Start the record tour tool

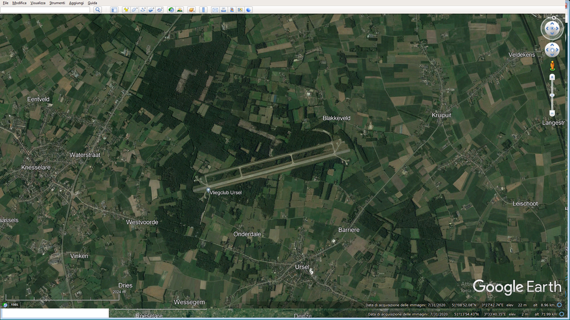[160, 10]
